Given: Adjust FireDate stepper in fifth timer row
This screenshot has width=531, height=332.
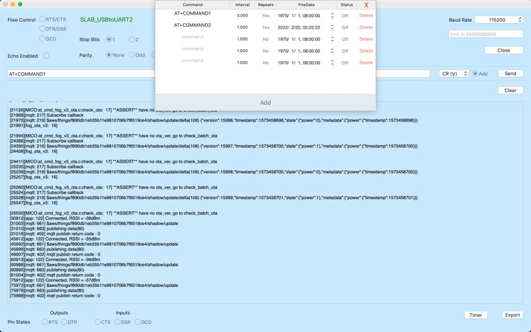Looking at the screenshot, I should coord(333,62).
